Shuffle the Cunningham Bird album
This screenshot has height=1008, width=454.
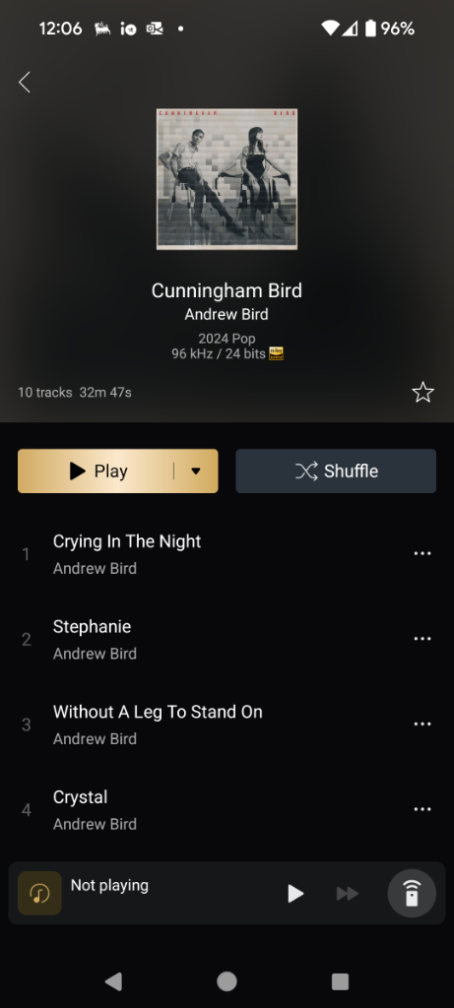click(x=336, y=472)
